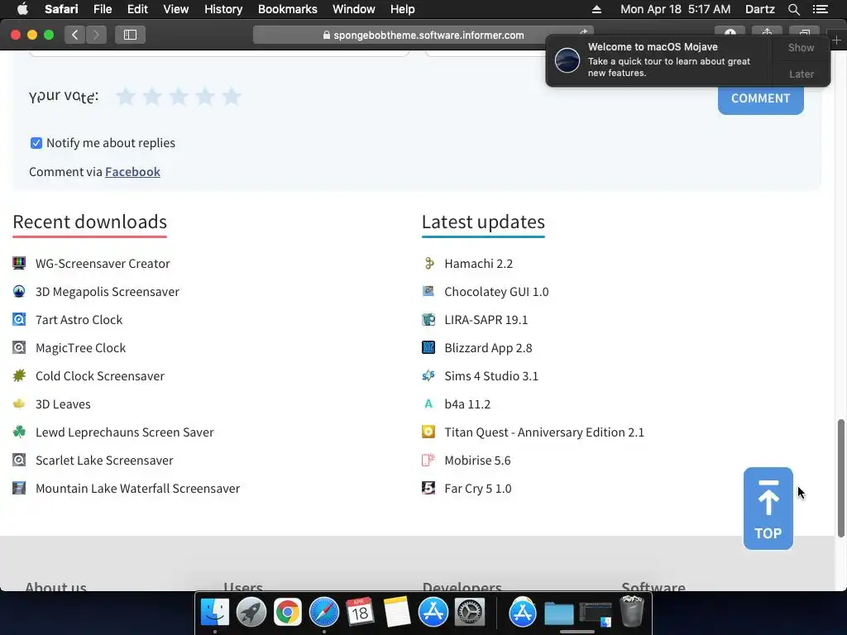Click the Mountain Lake Waterfall icon
Viewport: 847px width, 635px height.
tap(19, 488)
